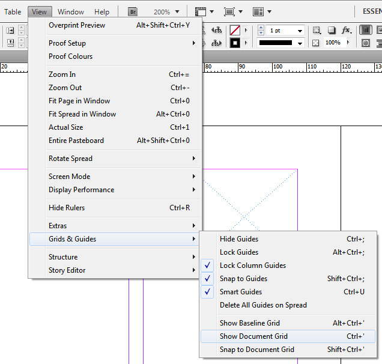Select Snap to Document Grid
This screenshot has height=364, width=382.
pyautogui.click(x=288, y=350)
